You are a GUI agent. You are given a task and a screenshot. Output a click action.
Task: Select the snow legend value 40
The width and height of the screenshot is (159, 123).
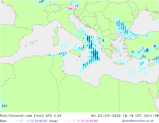(x=92, y=121)
